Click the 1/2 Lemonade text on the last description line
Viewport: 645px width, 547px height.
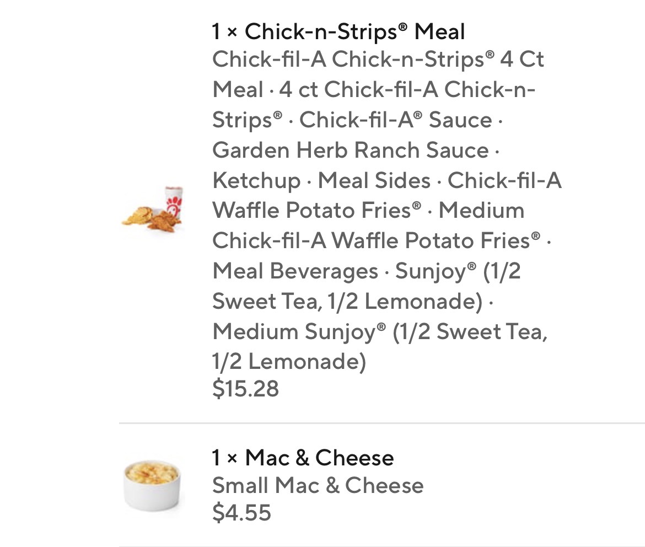pyautogui.click(x=289, y=361)
